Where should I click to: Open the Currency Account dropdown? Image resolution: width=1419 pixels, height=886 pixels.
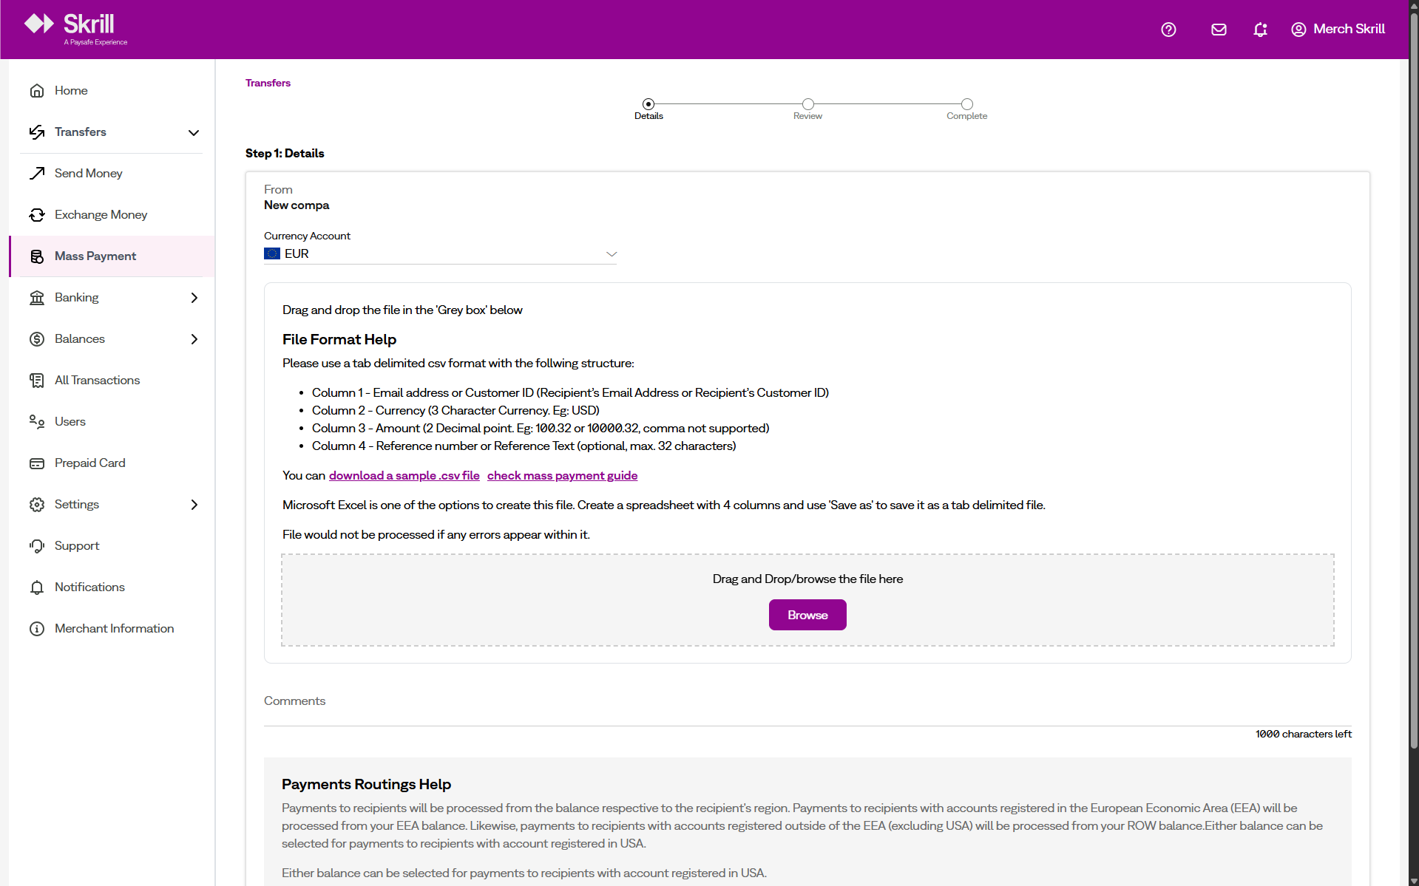(x=611, y=253)
